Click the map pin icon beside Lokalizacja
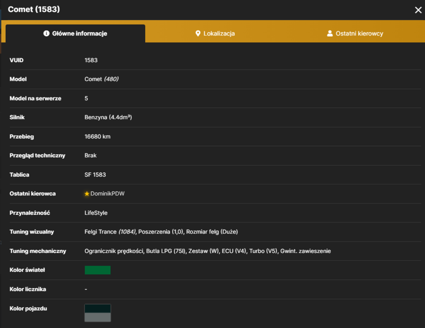Image resolution: width=425 pixels, height=328 pixels. pos(198,33)
